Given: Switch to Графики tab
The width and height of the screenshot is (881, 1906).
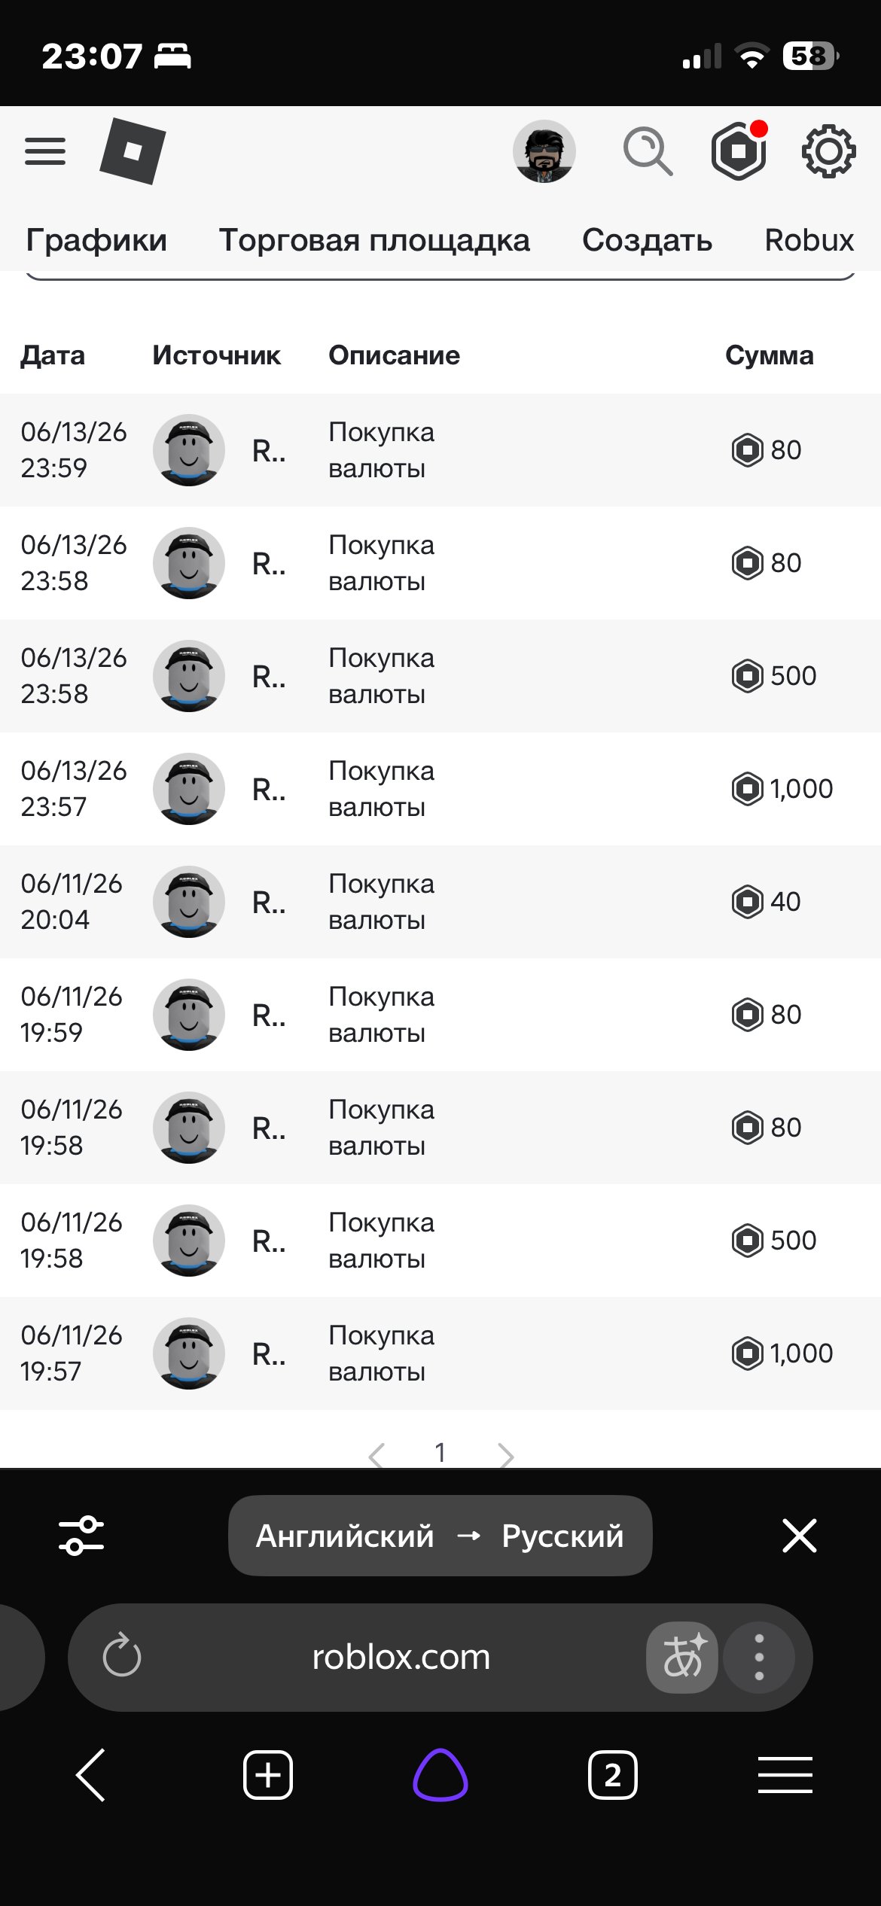Looking at the screenshot, I should 96,240.
